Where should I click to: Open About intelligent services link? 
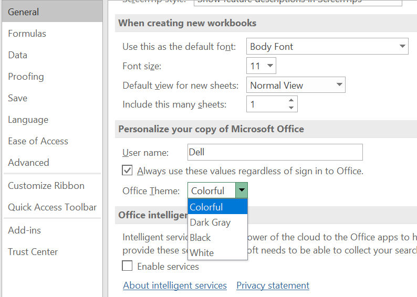175,285
